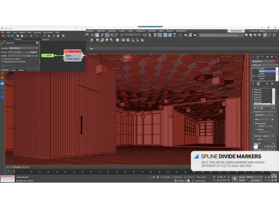The height and width of the screenshot is (209, 279).
Task: Open the Motion tab in command panel
Action: tap(267, 57)
